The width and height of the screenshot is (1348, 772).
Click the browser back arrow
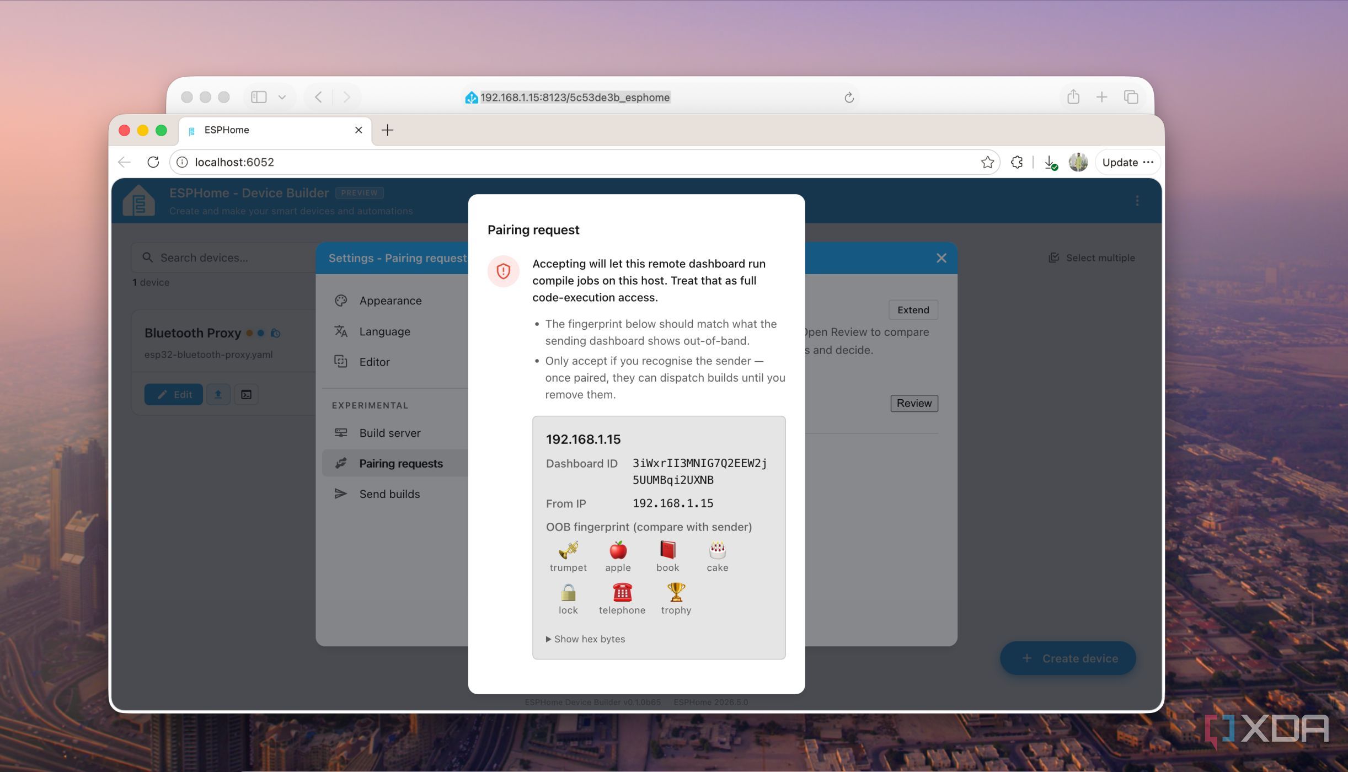click(x=125, y=162)
